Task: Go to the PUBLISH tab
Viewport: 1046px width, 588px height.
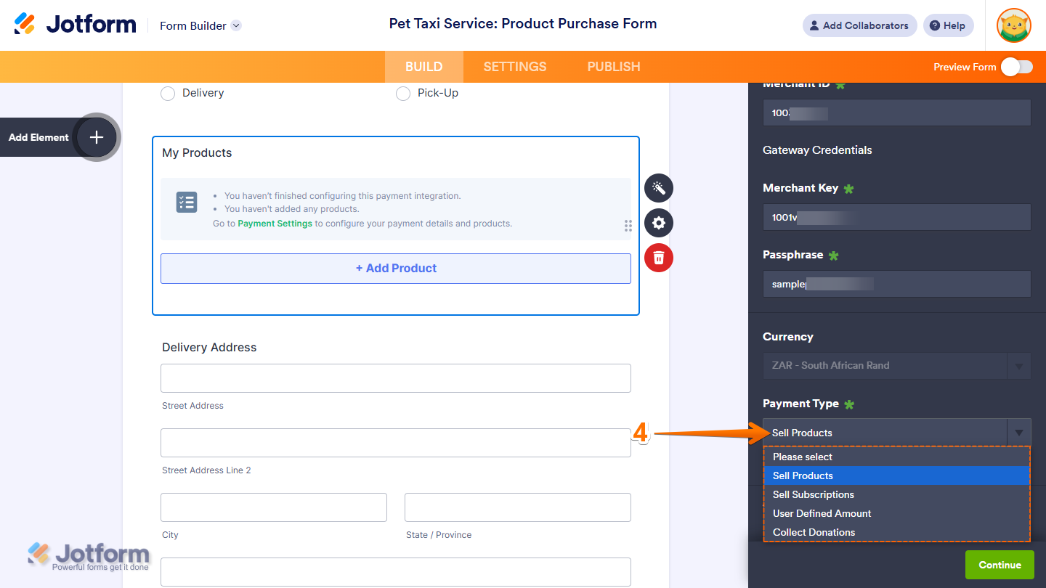Action: (x=614, y=67)
